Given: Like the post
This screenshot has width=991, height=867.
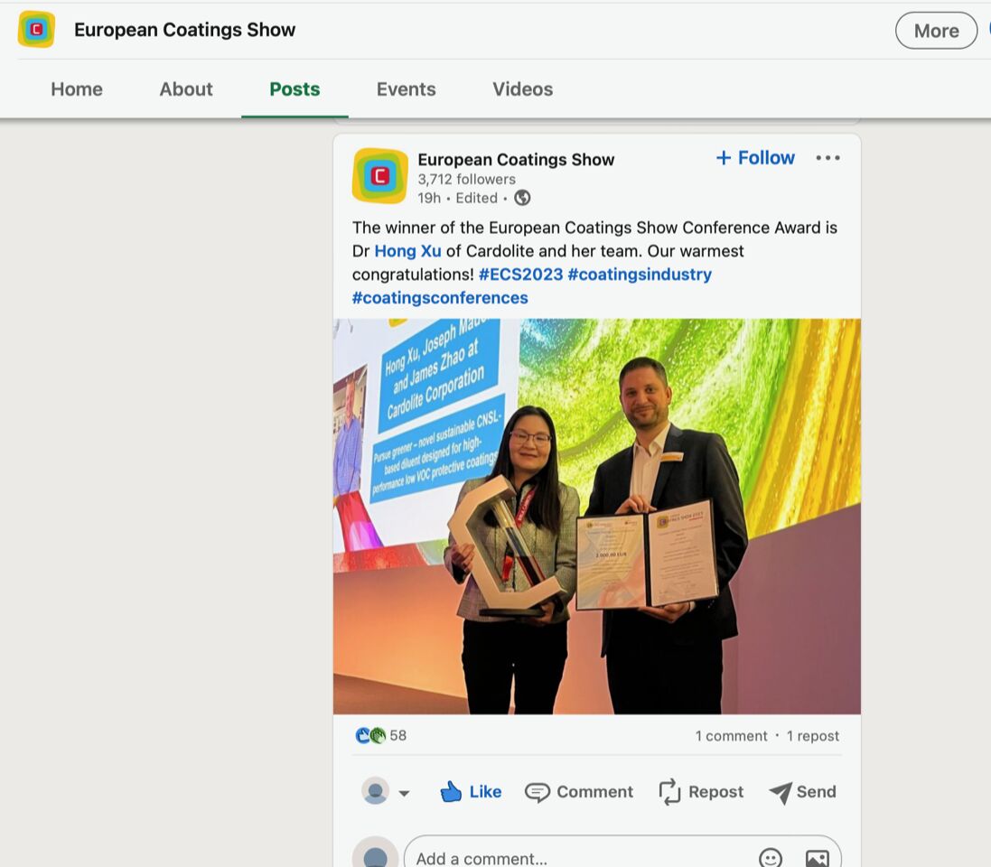Looking at the screenshot, I should tap(471, 792).
